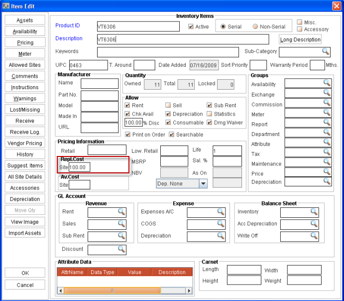Open Allowed Sites
This screenshot has height=301, width=344.
25,65
